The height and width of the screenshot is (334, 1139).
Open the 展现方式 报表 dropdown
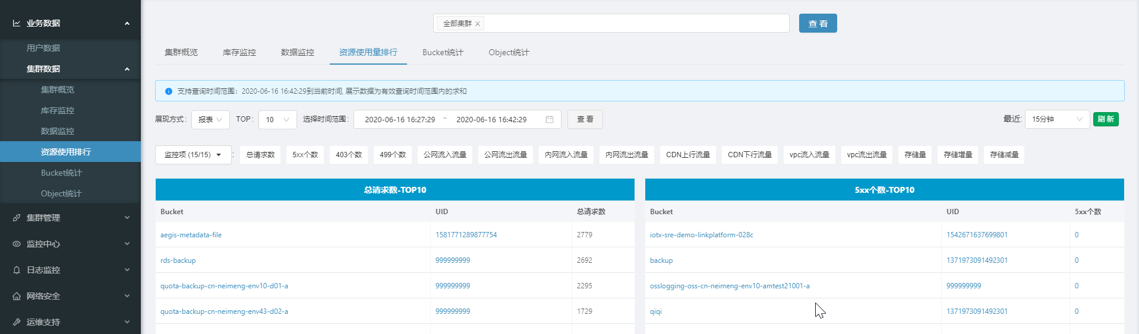(210, 119)
